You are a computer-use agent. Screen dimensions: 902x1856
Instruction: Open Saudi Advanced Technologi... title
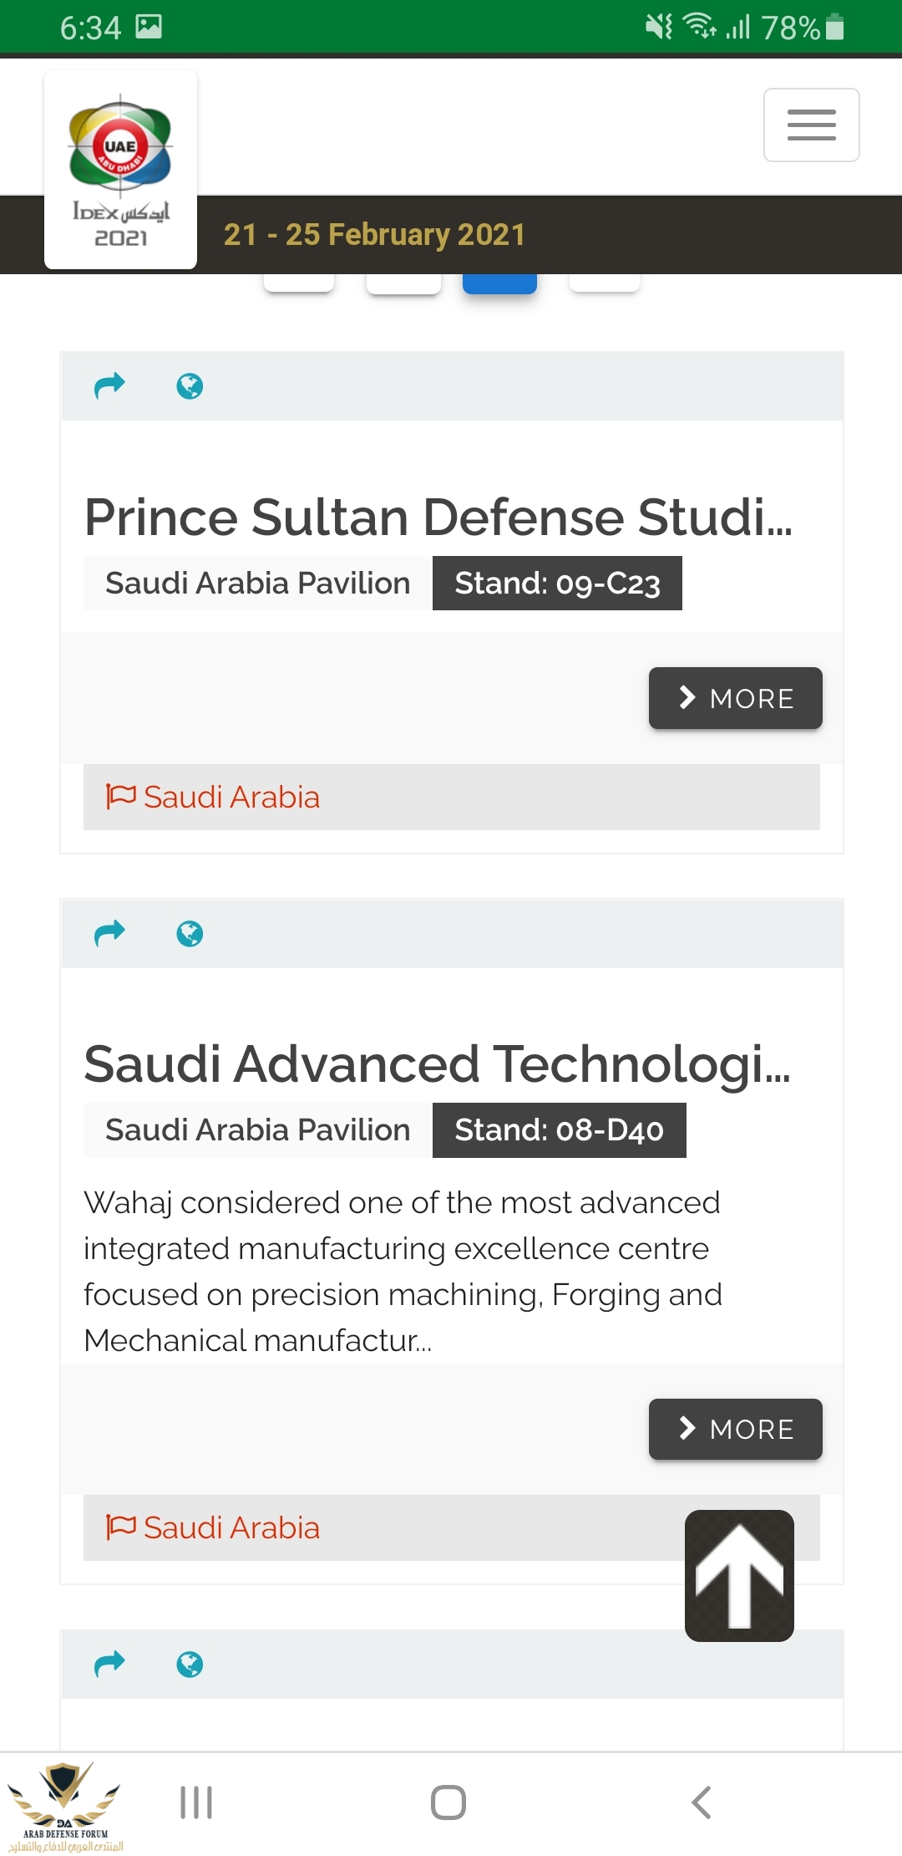pos(437,1063)
